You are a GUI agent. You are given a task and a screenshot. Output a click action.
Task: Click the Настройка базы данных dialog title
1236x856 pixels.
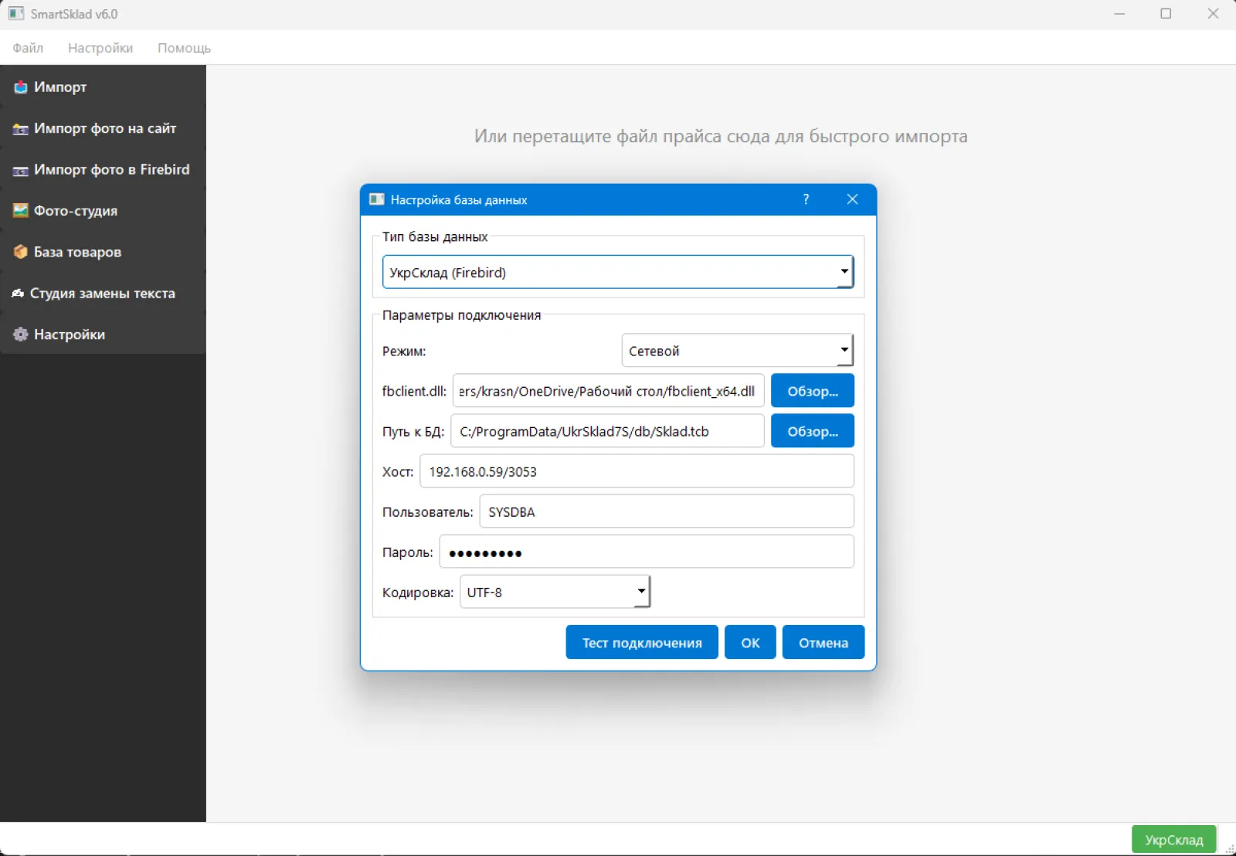click(459, 200)
